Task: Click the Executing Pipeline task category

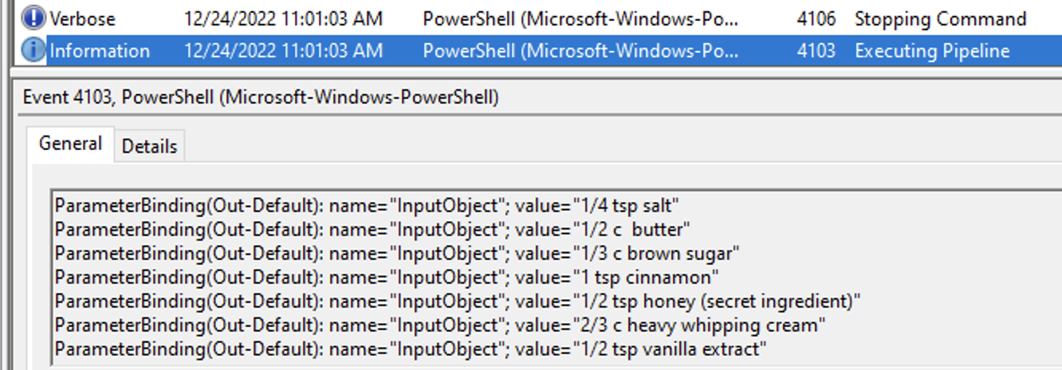Action: pos(932,51)
